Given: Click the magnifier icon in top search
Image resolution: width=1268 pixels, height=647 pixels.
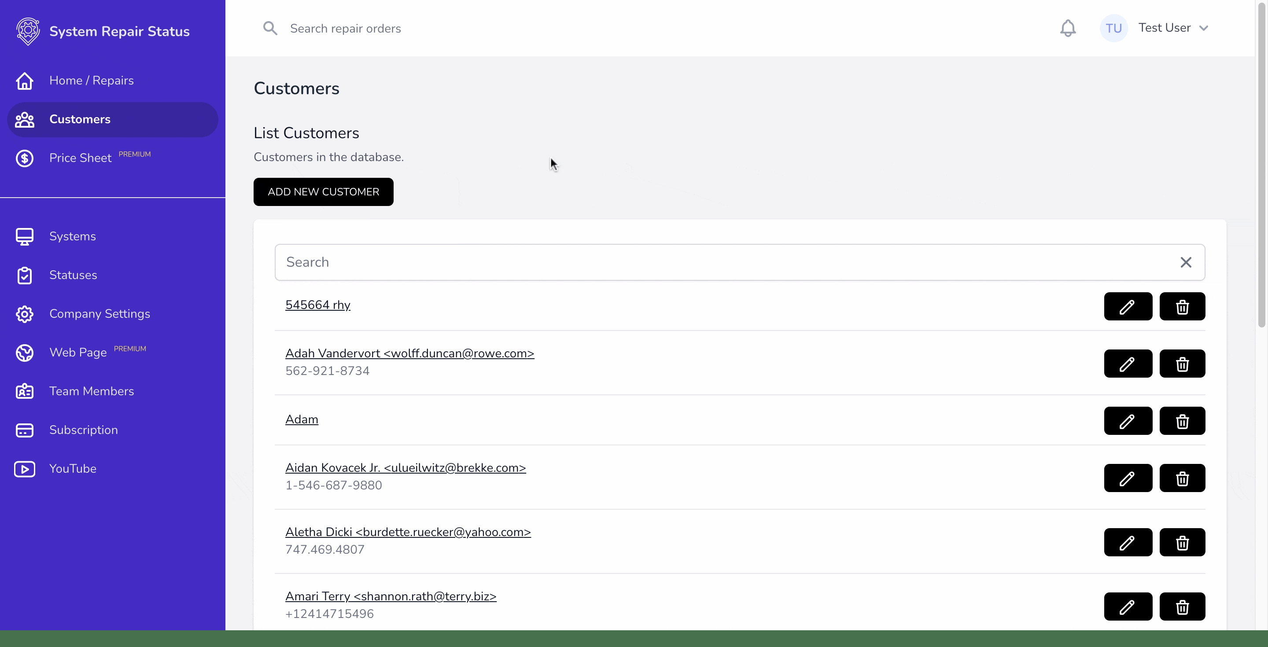Looking at the screenshot, I should click(x=270, y=28).
